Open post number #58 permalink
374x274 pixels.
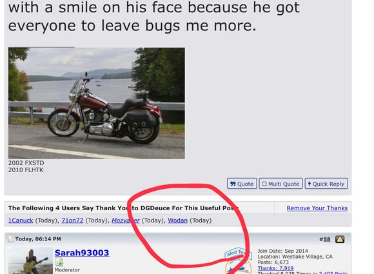point(324,239)
